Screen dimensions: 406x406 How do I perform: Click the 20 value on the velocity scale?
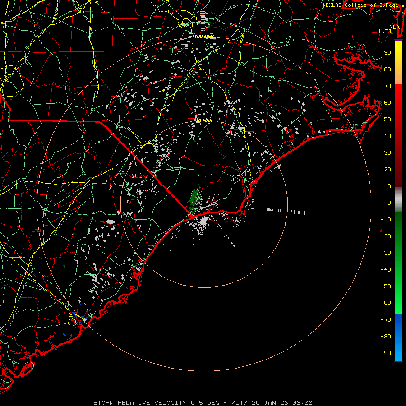[388, 169]
